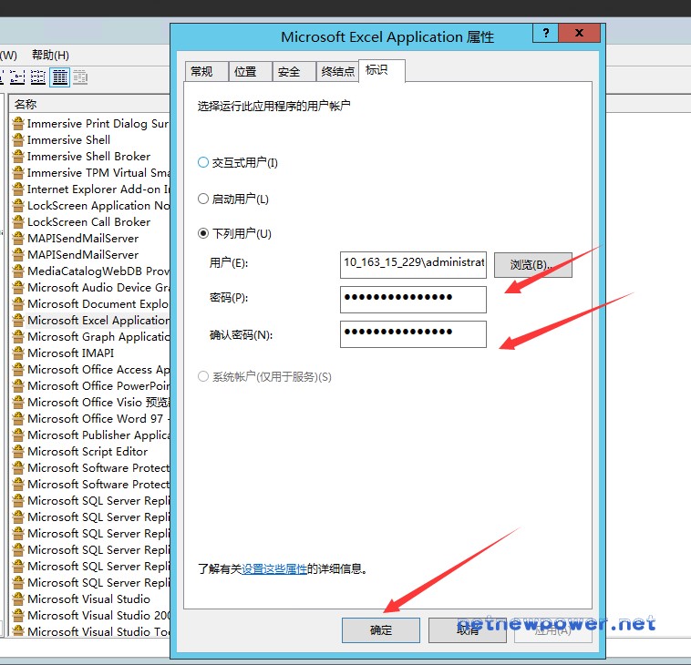691x665 pixels.
Task: Select Immersive Print Dialog row
Action: pos(90,124)
